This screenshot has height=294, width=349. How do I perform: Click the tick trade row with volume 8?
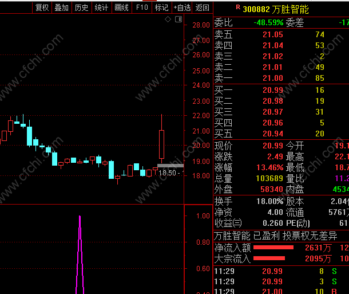coord(281,271)
